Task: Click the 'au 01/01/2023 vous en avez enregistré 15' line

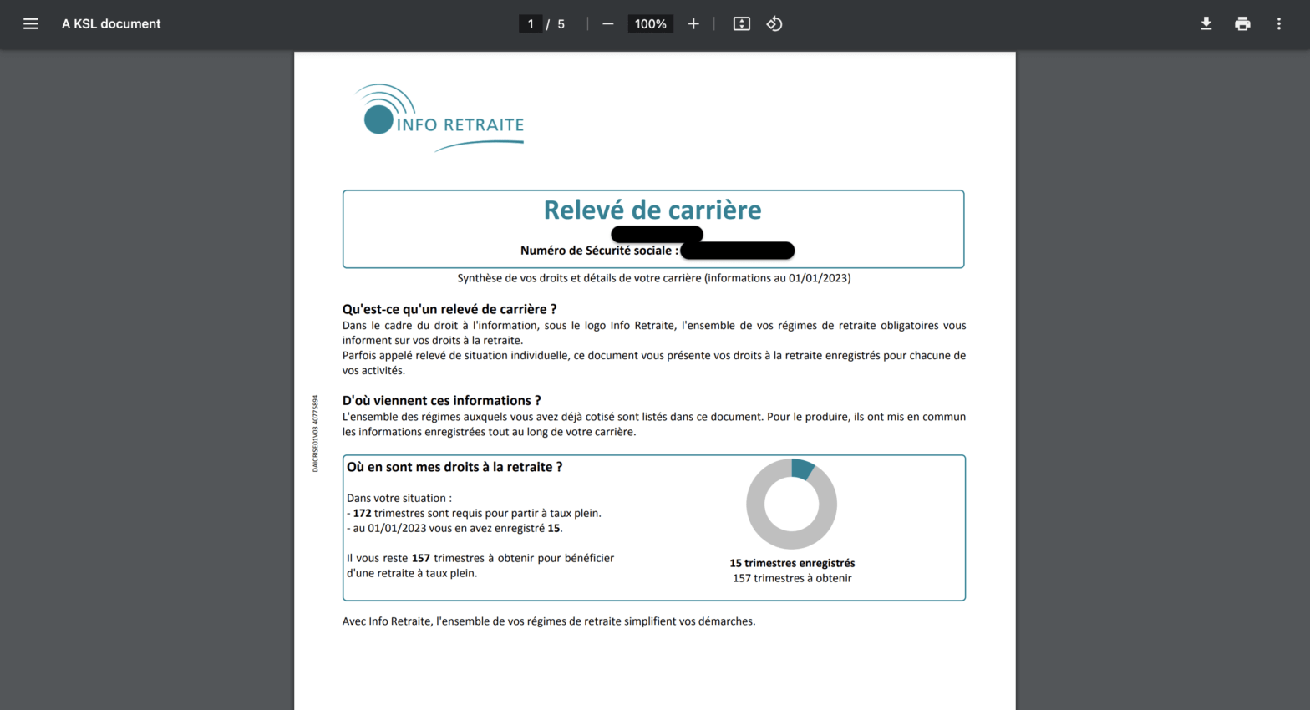Action: [454, 528]
